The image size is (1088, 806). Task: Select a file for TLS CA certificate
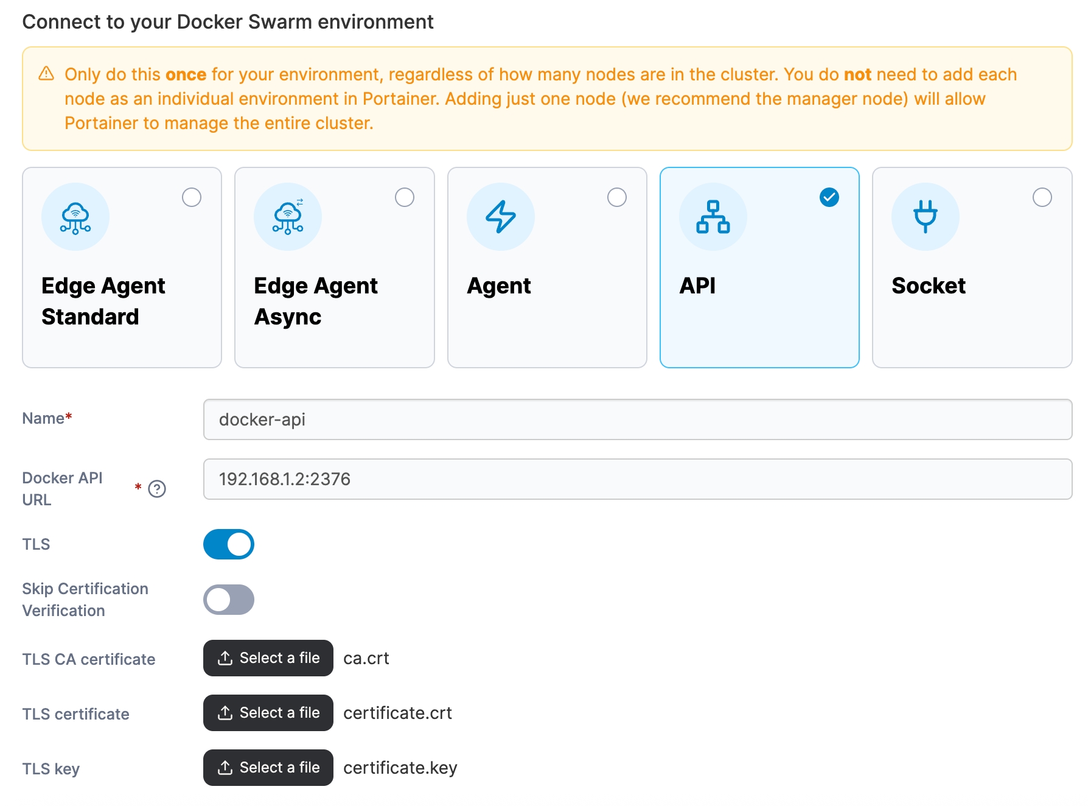(268, 658)
